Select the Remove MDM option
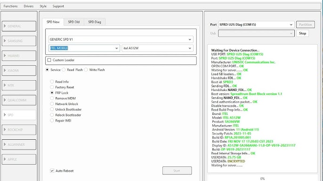 (52, 98)
